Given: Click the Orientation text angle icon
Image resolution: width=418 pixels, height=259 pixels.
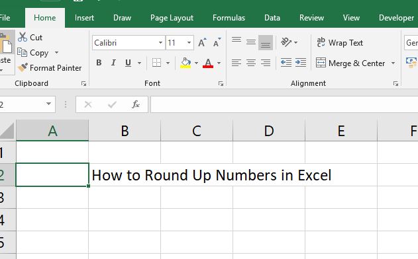Looking at the screenshot, I should click(286, 42).
